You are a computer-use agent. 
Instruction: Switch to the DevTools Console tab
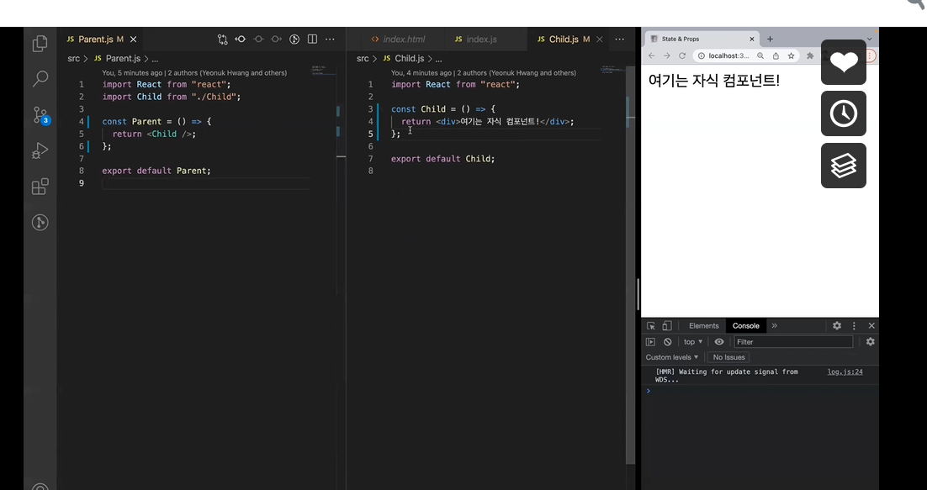(745, 326)
